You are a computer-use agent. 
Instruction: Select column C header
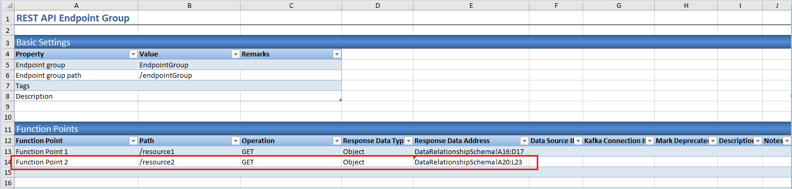point(291,5)
